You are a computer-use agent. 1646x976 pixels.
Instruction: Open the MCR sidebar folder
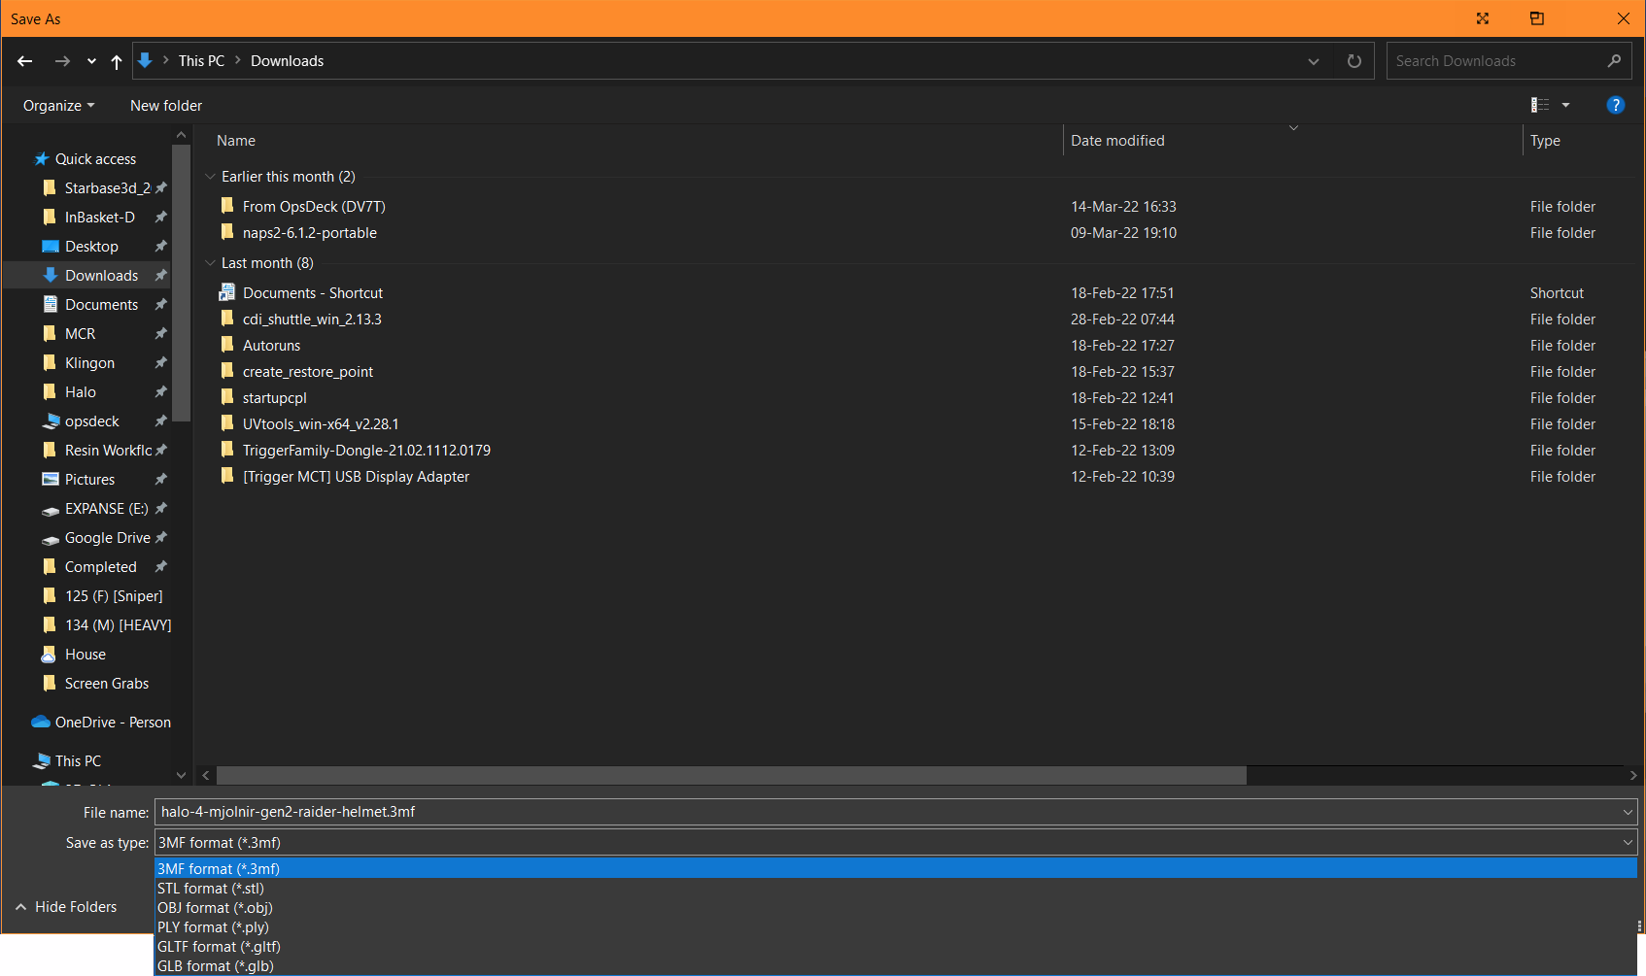[80, 334]
